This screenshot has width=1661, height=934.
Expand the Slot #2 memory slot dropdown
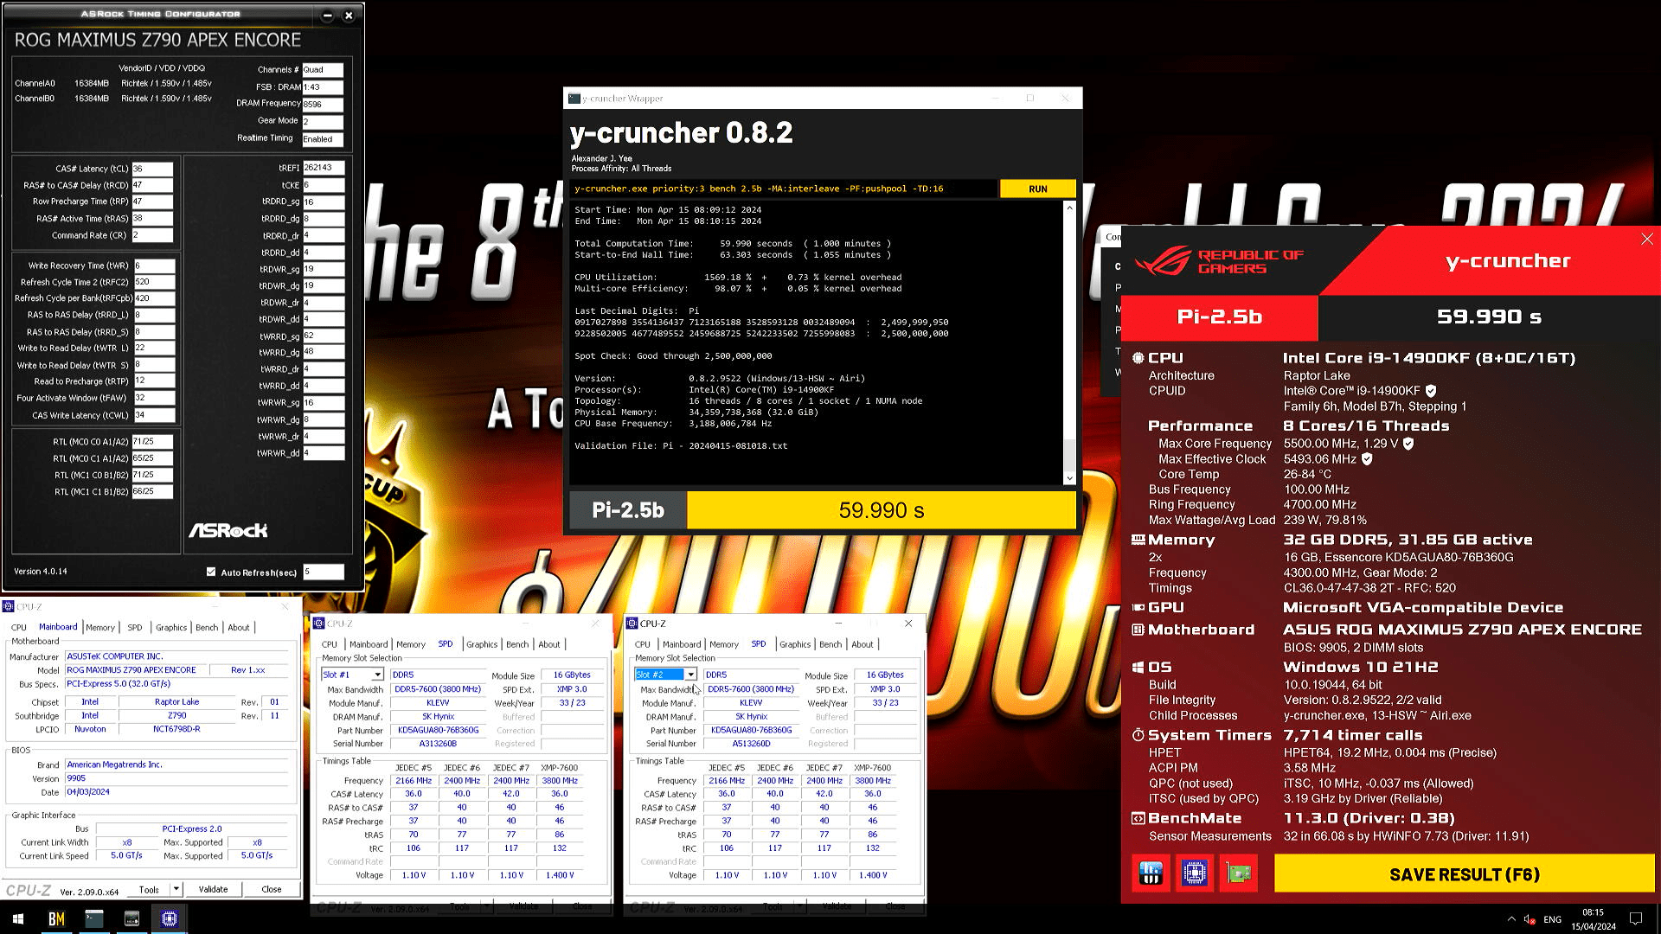point(690,675)
